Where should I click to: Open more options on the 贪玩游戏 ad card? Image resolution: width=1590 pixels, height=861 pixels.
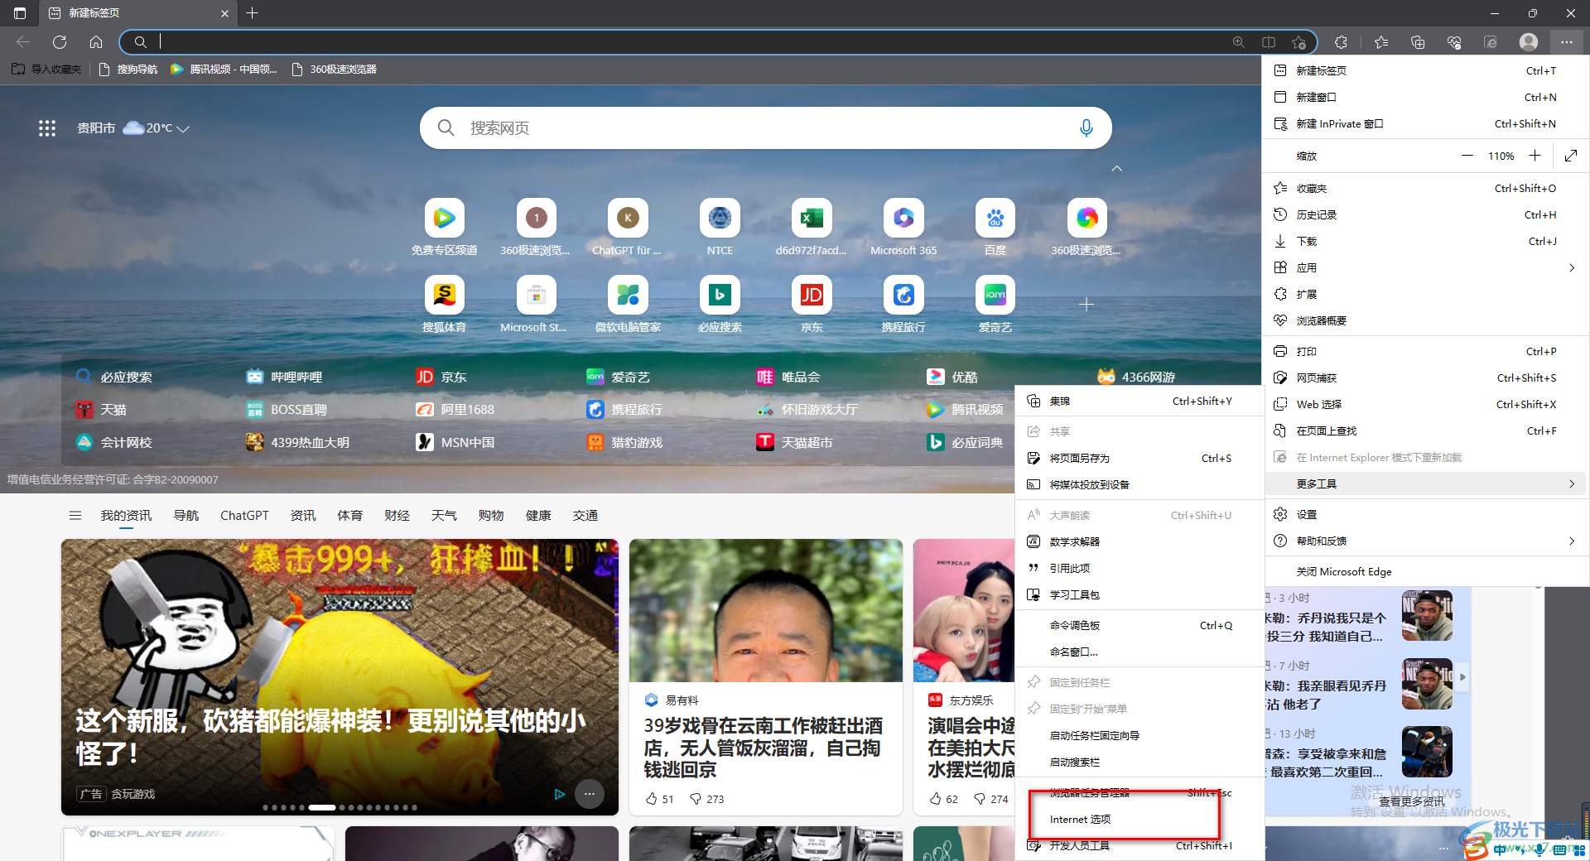click(590, 793)
